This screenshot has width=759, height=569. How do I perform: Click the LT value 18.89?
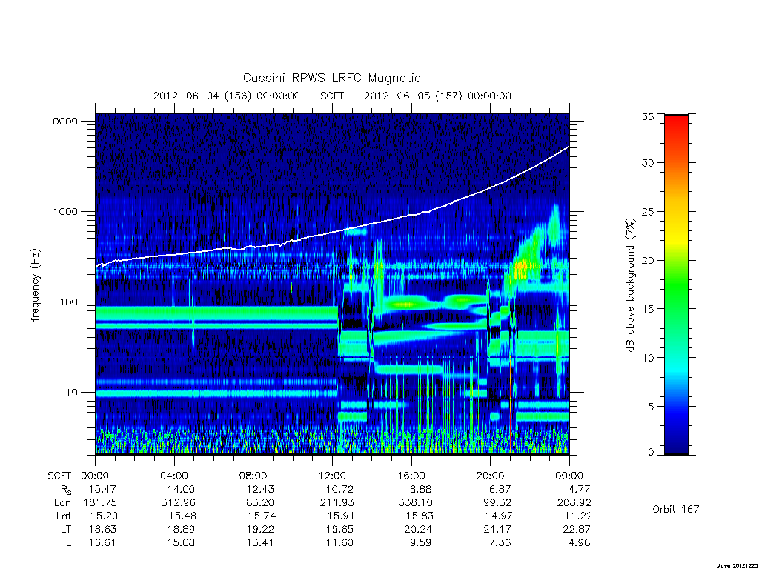tap(181, 529)
